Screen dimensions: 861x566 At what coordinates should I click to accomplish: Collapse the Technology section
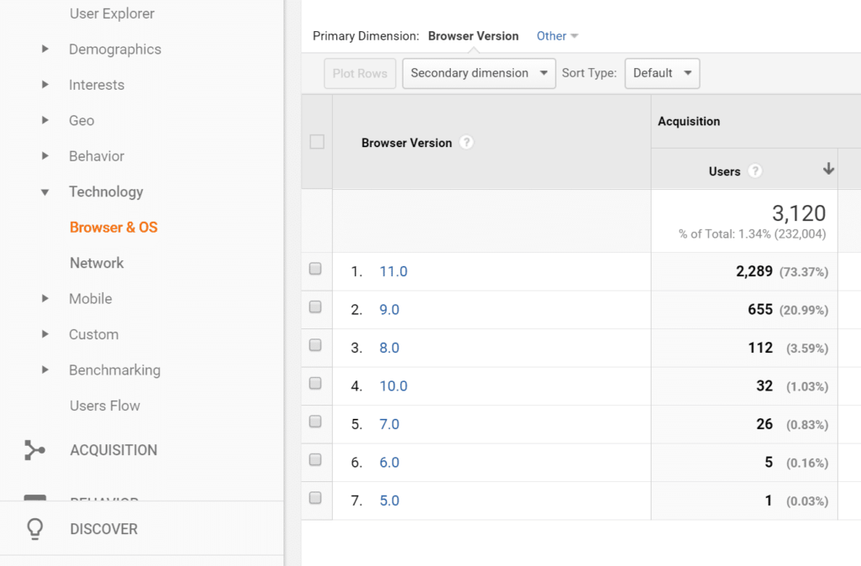click(x=45, y=192)
